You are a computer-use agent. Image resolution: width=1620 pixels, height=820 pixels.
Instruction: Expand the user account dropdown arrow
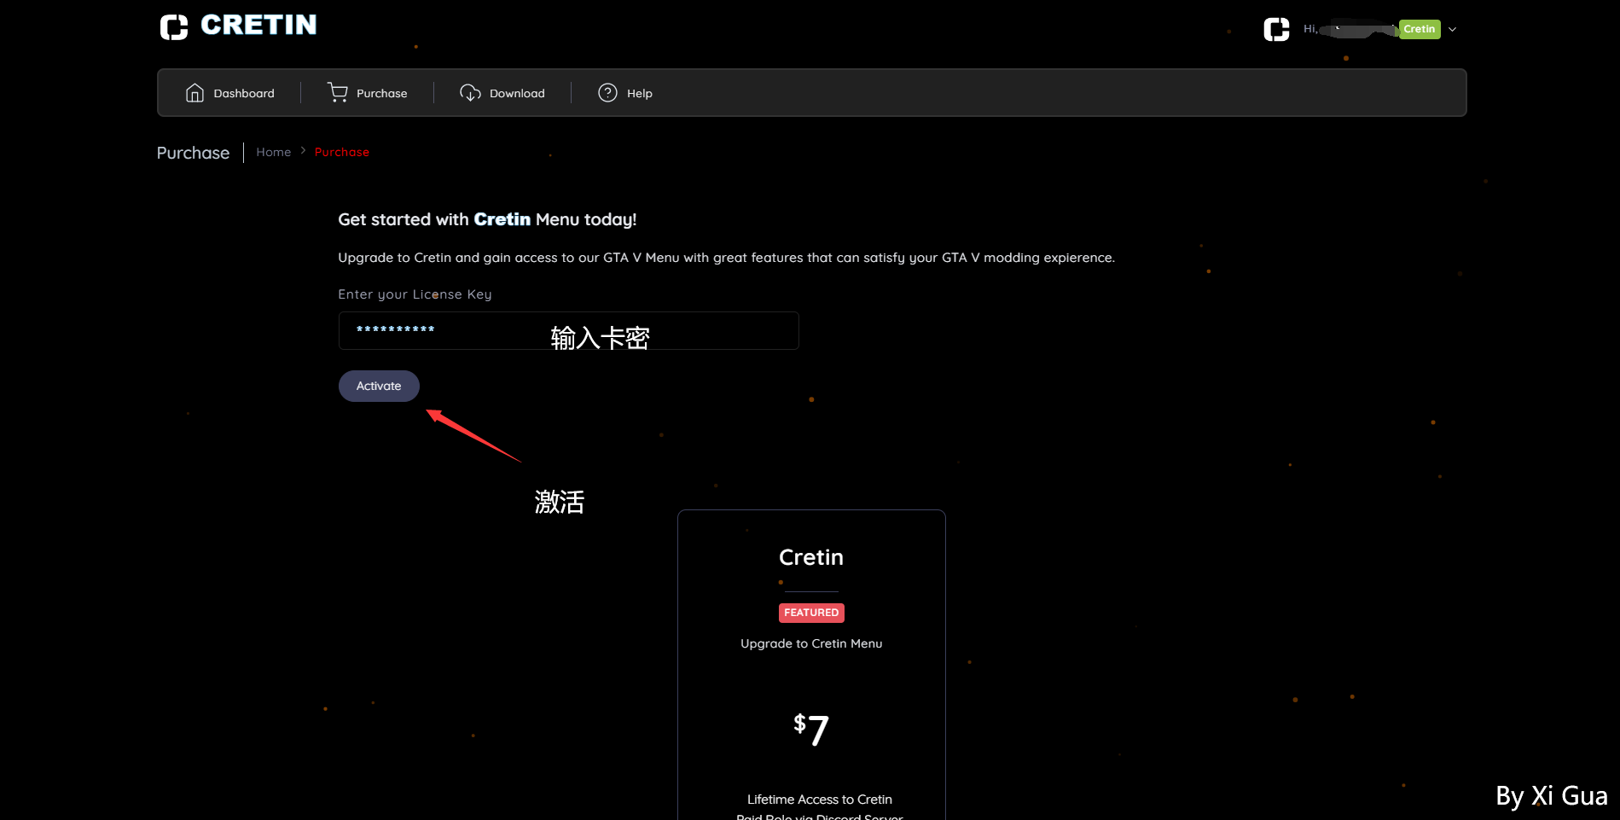click(1452, 29)
